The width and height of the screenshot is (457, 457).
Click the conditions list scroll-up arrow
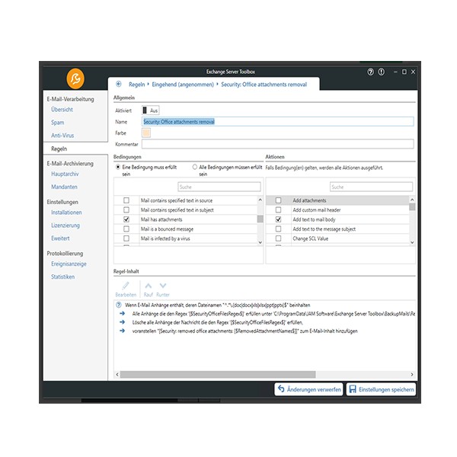click(260, 200)
